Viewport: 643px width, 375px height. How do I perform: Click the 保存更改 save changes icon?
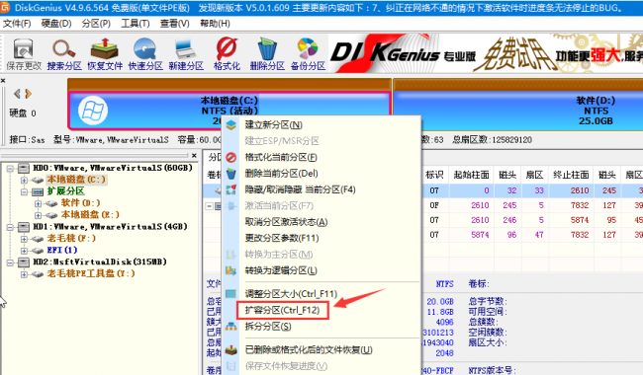tap(24, 53)
